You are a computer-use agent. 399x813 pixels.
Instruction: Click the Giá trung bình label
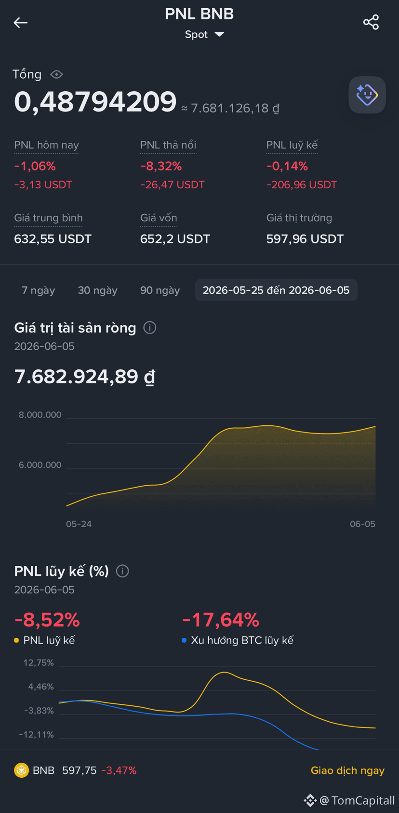[x=48, y=218]
